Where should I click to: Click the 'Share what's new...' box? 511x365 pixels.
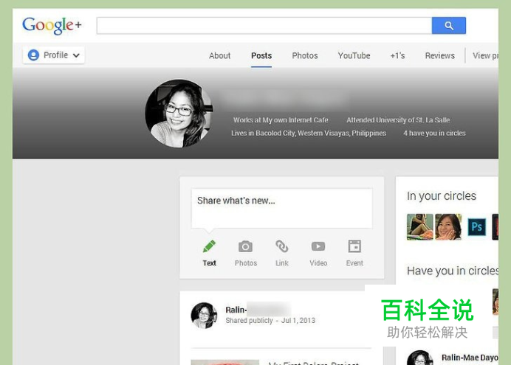[x=282, y=208]
